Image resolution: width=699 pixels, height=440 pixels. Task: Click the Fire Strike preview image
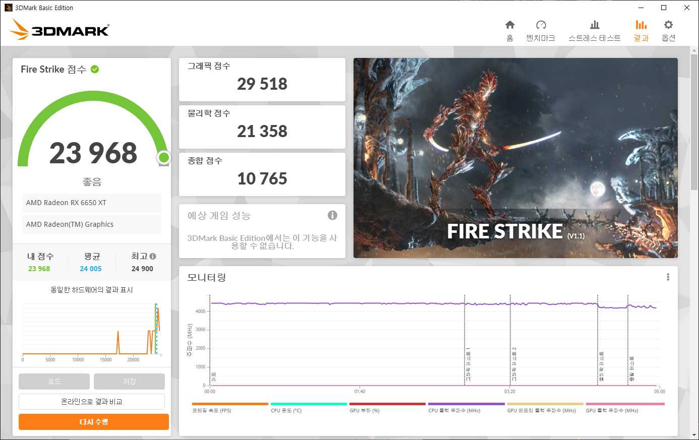click(515, 158)
